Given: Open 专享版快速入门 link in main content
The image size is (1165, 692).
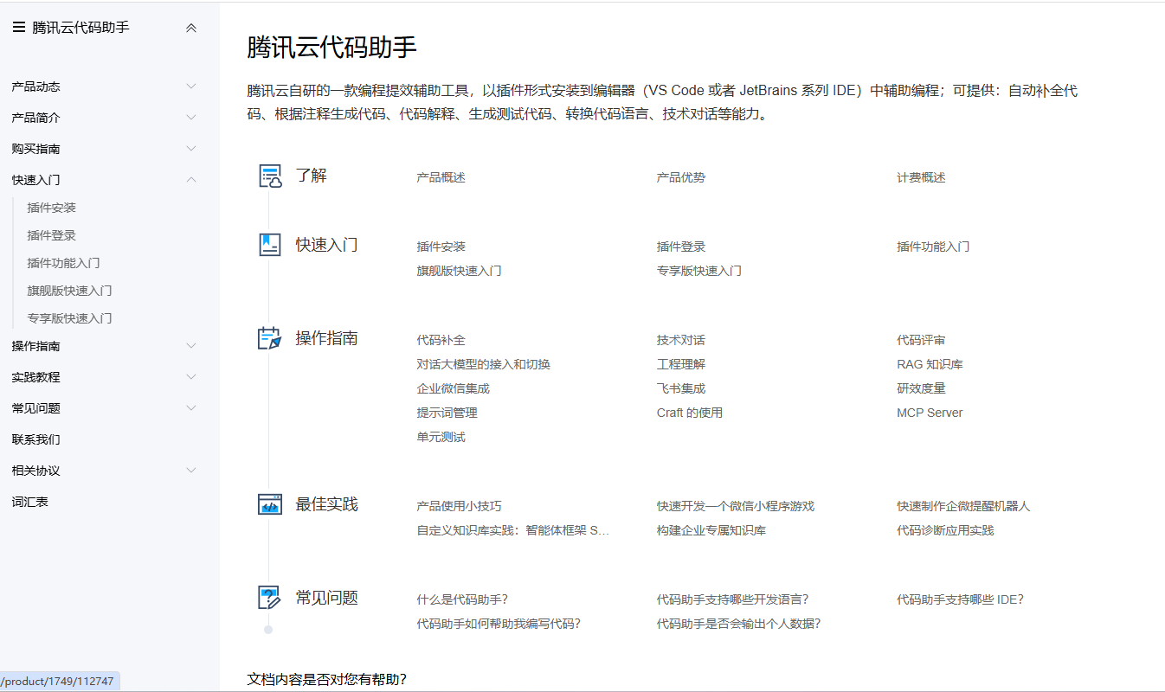Looking at the screenshot, I should tap(699, 271).
